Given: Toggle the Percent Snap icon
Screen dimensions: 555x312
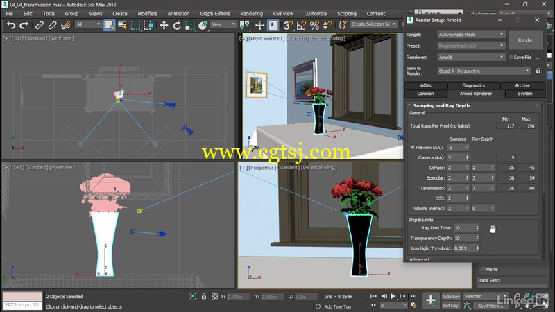Looking at the screenshot, I should click(314, 25).
